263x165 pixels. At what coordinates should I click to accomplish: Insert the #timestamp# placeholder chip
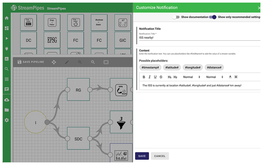[150, 67]
